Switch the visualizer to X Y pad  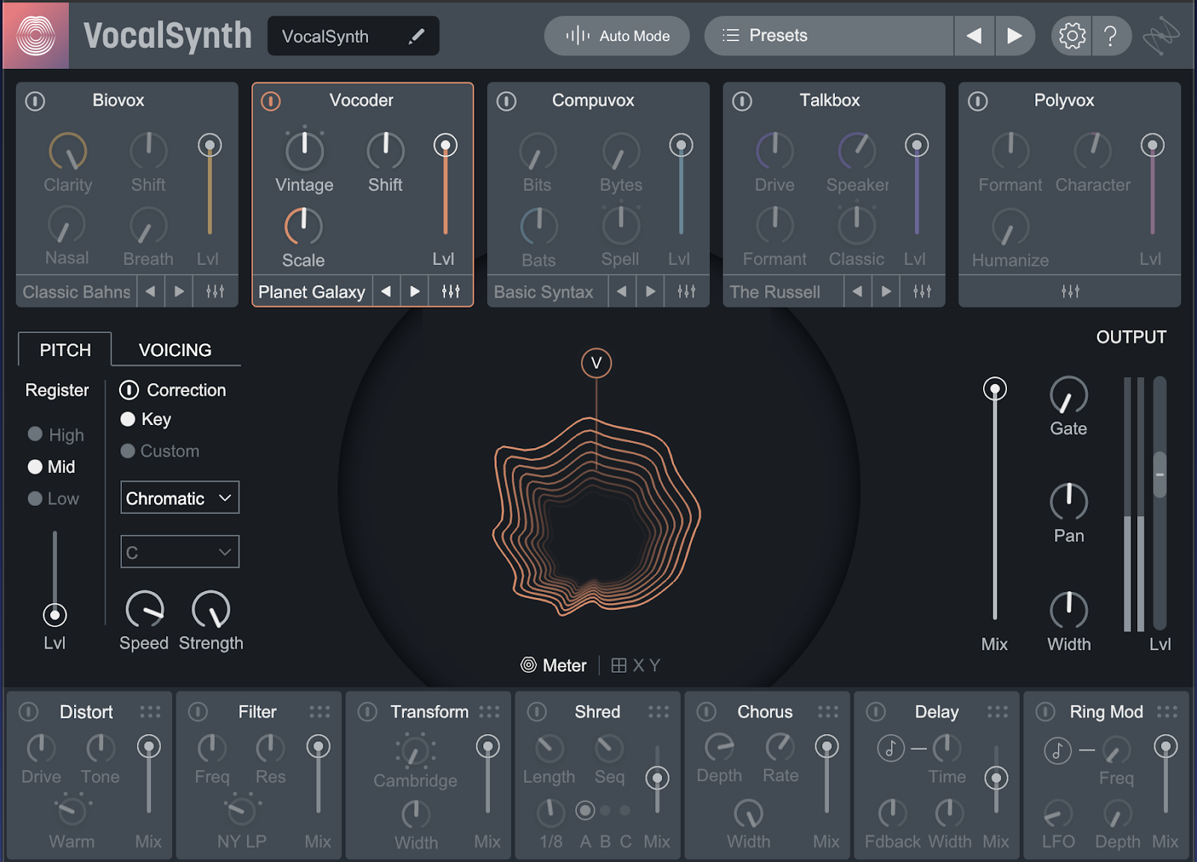coord(636,665)
